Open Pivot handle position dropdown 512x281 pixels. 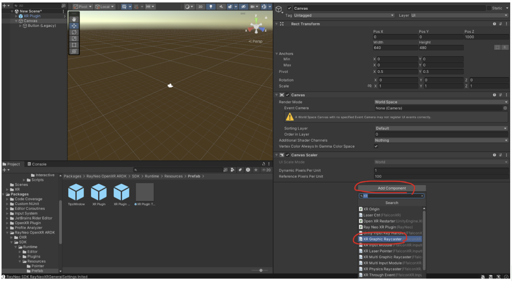83,7
